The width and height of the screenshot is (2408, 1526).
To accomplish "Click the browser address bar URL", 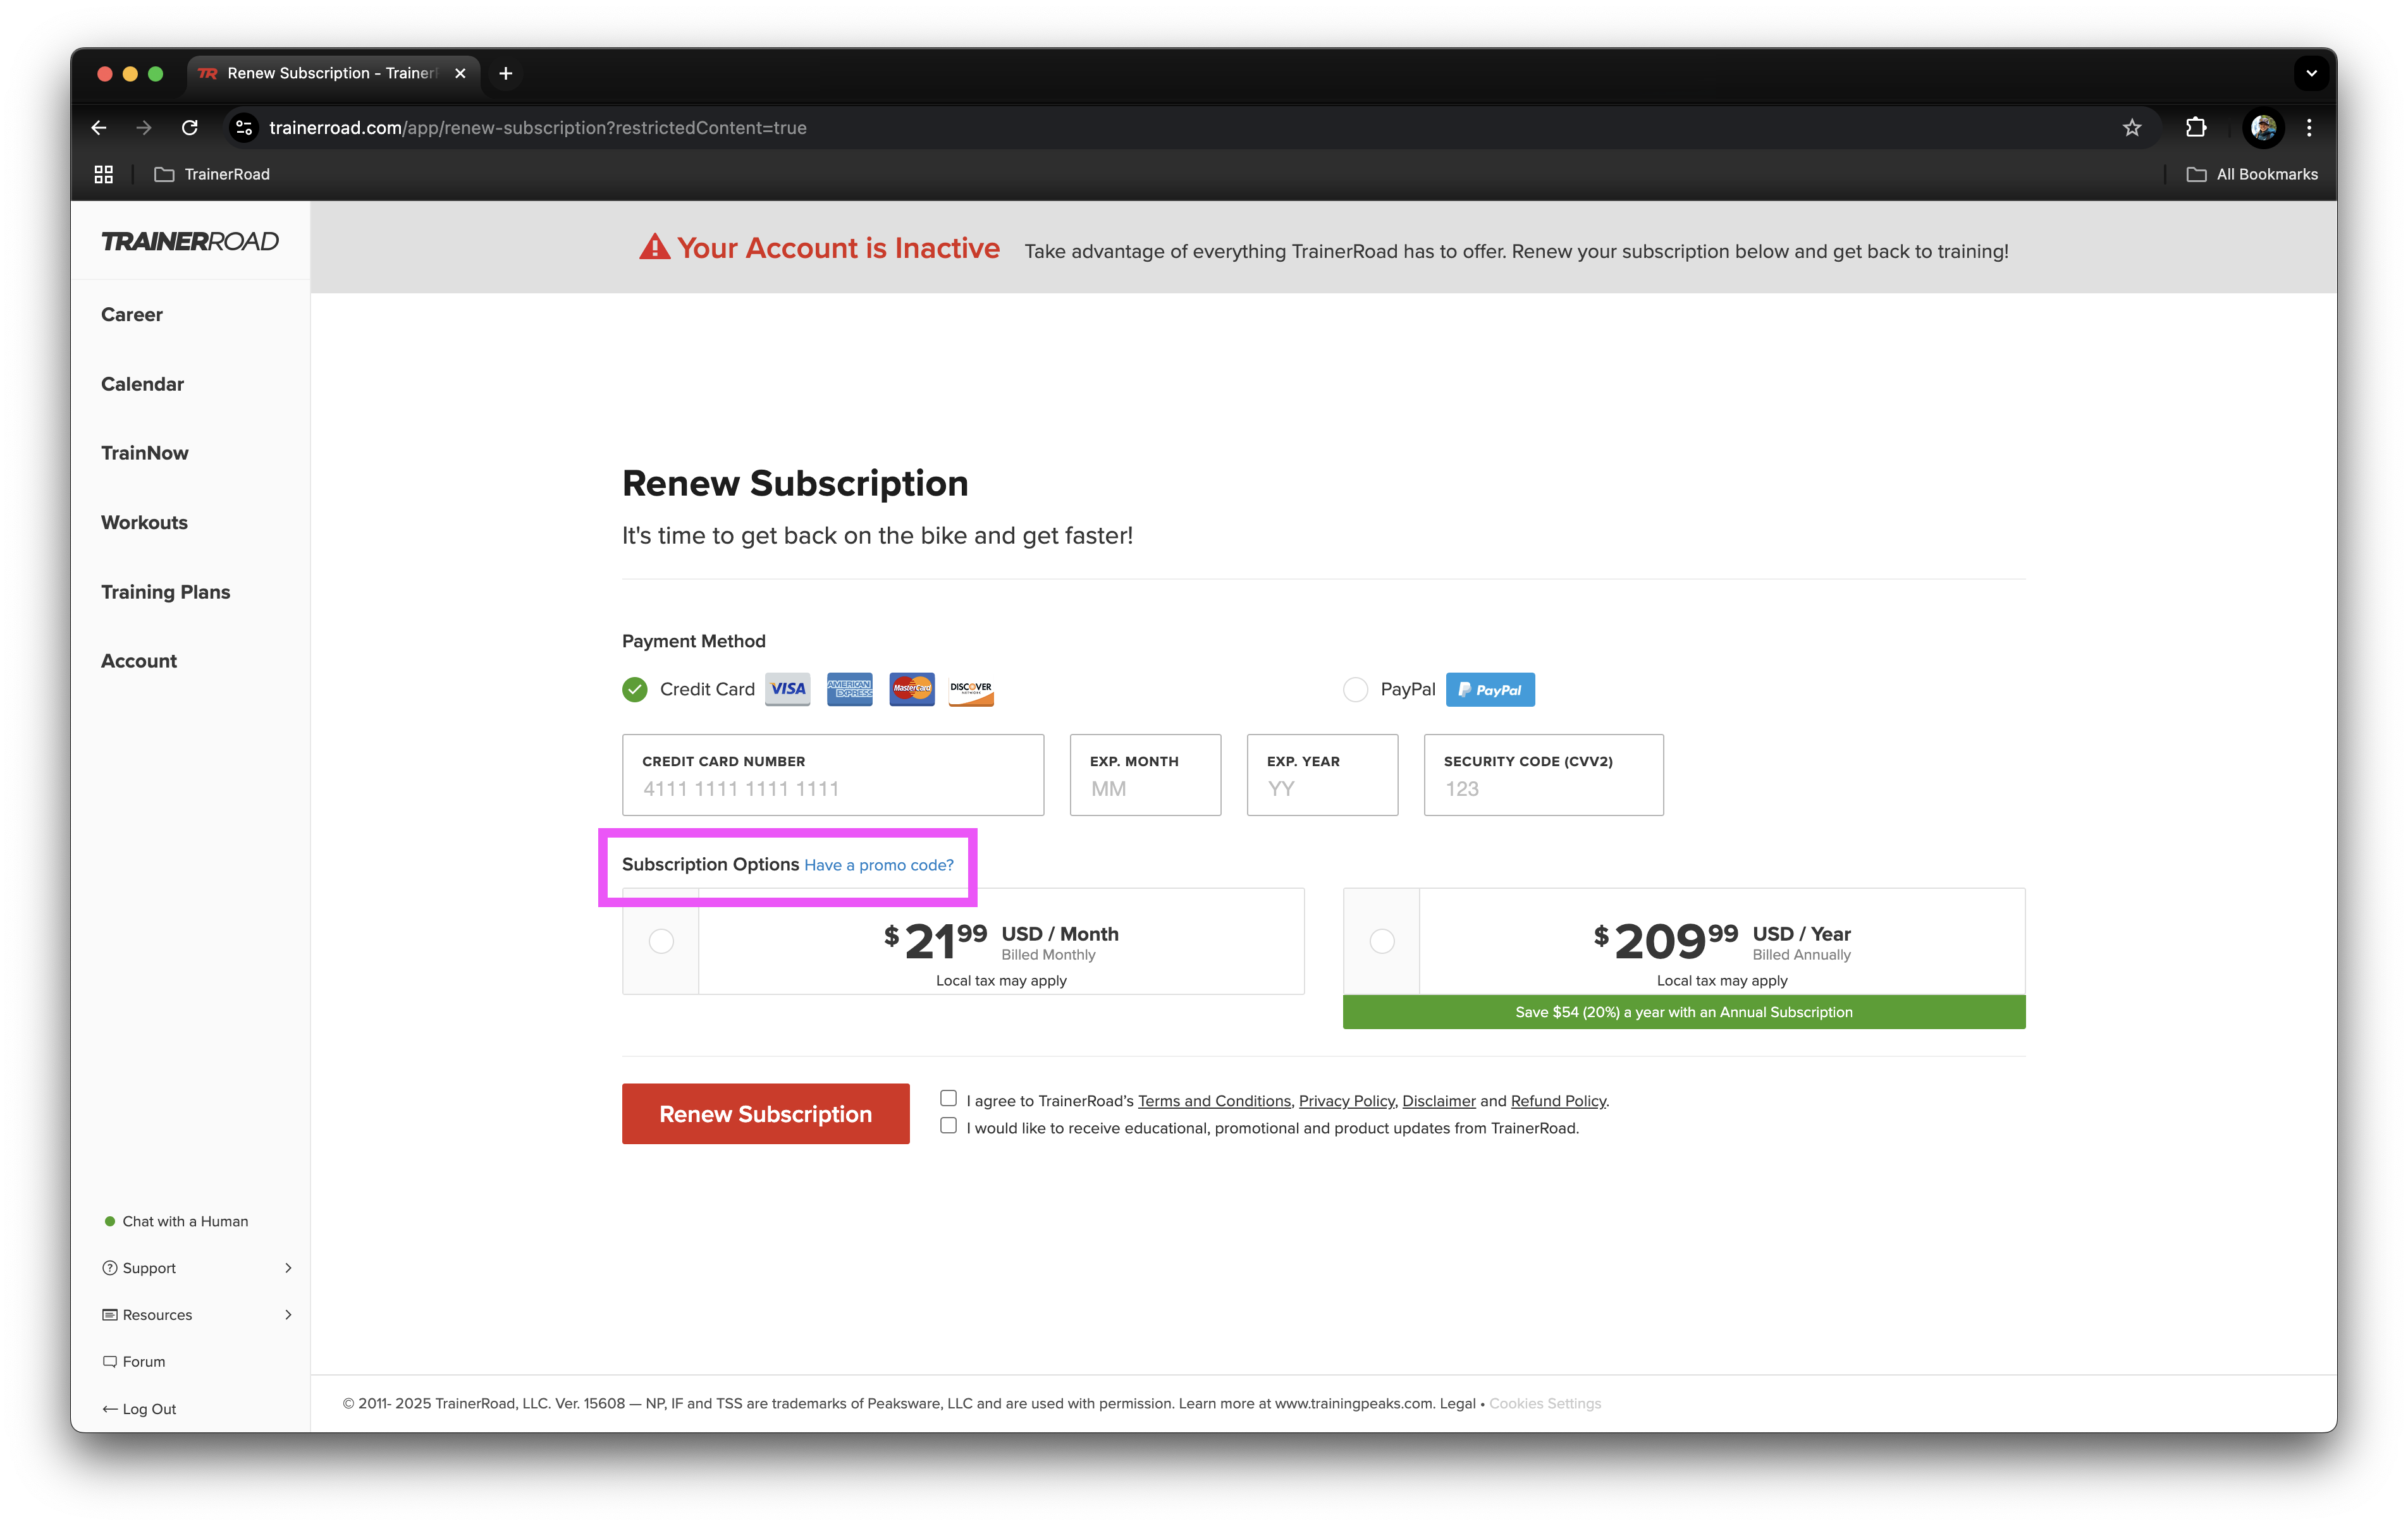I will click(x=538, y=127).
